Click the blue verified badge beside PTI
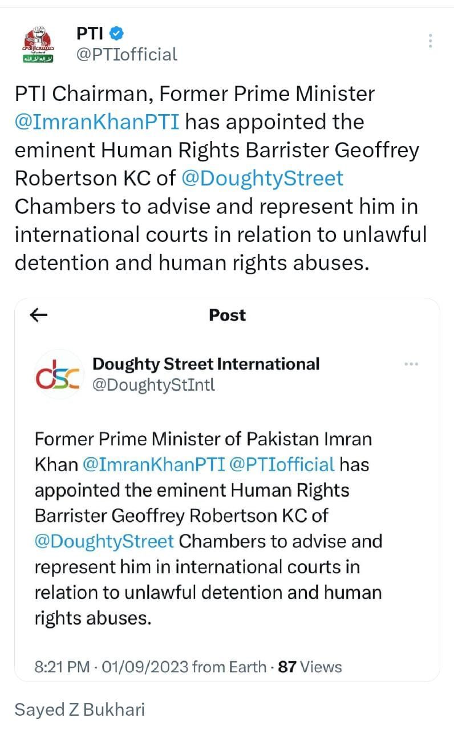 tap(116, 33)
